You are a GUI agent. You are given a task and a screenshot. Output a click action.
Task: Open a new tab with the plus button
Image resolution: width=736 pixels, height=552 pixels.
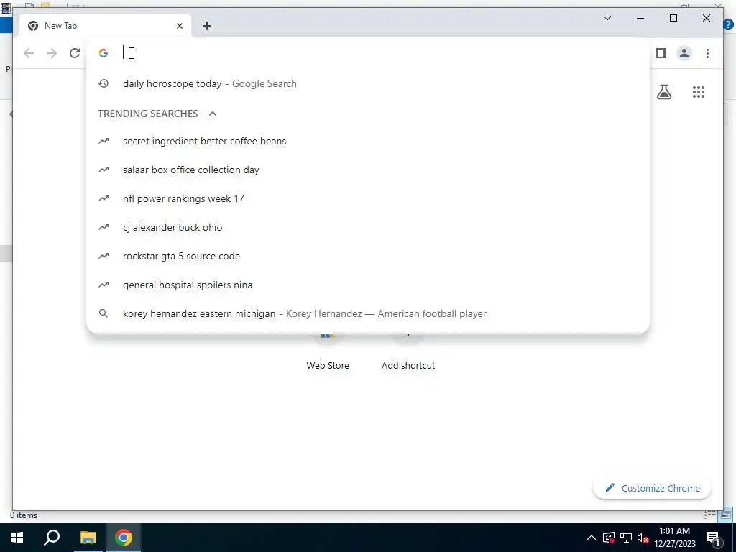(207, 26)
